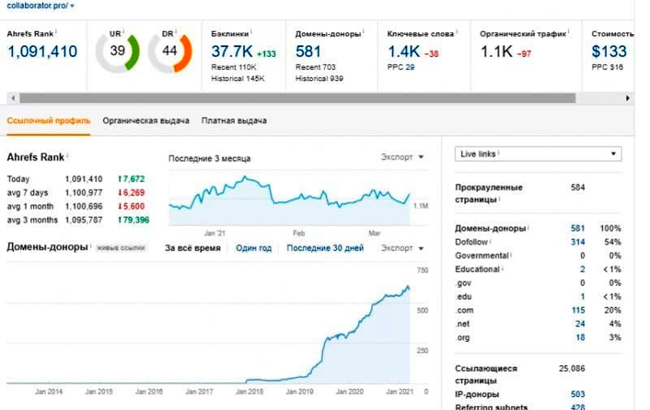Viewport: 650px width, 410px height.
Task: Open backlinks count 37.7K
Action: (232, 52)
